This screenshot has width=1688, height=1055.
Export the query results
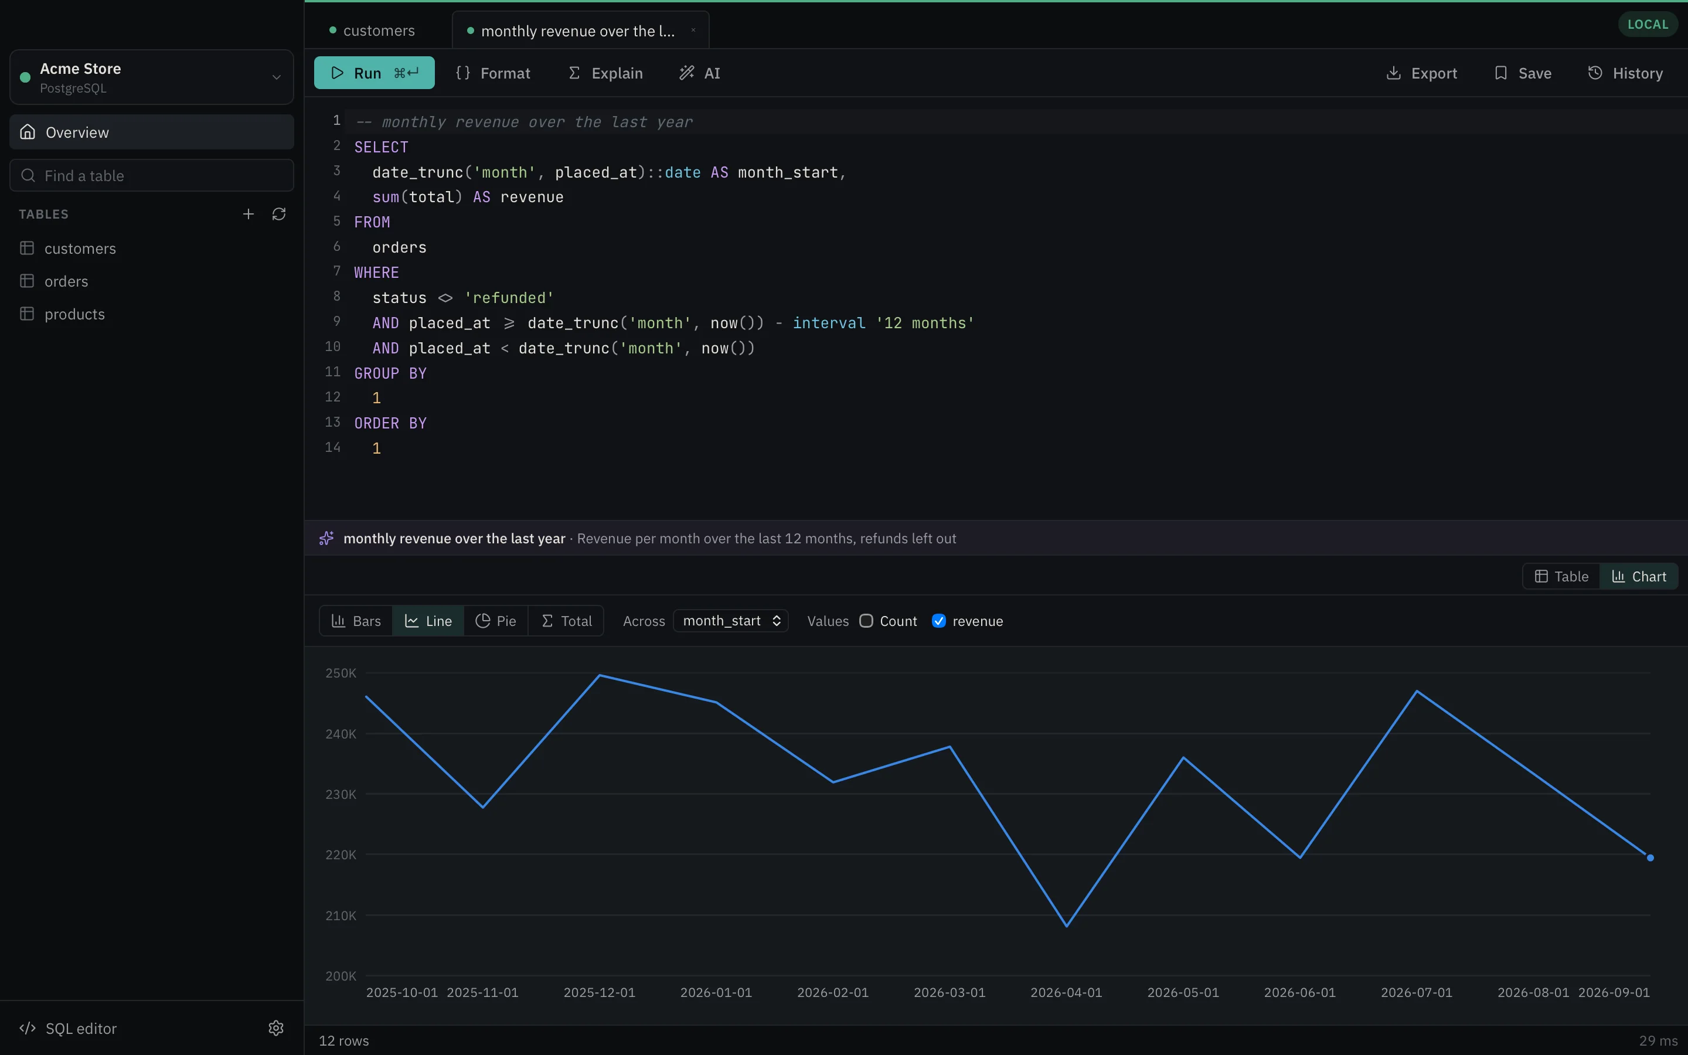(x=1421, y=73)
